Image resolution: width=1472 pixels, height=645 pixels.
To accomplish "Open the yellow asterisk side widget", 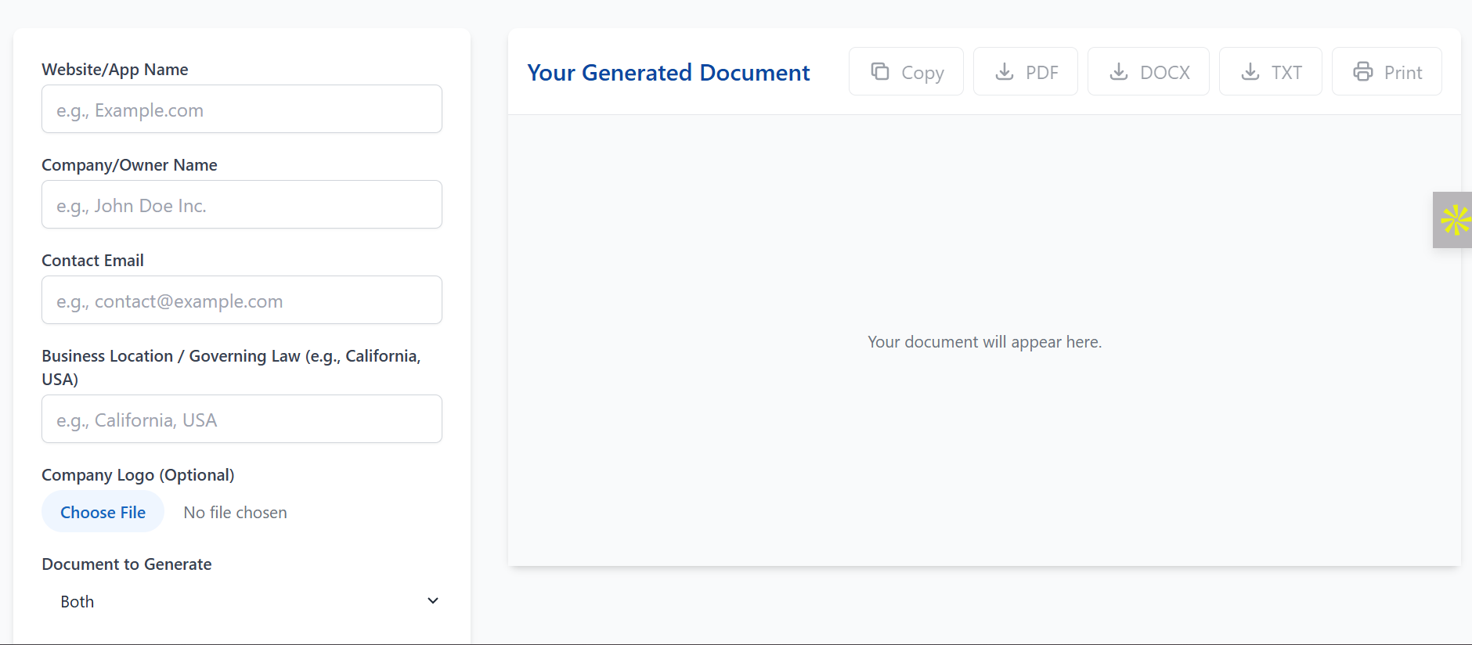I will pos(1453,220).
